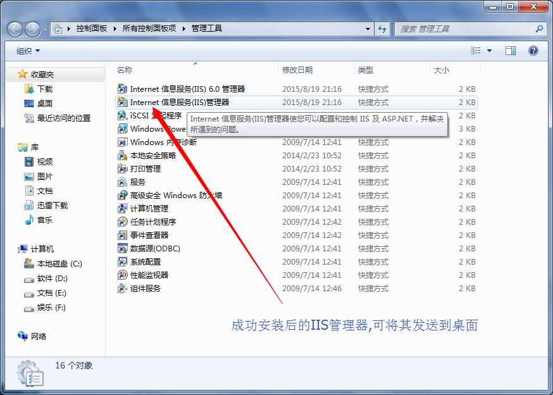Click the 服务 item name text

pyautogui.click(x=138, y=182)
